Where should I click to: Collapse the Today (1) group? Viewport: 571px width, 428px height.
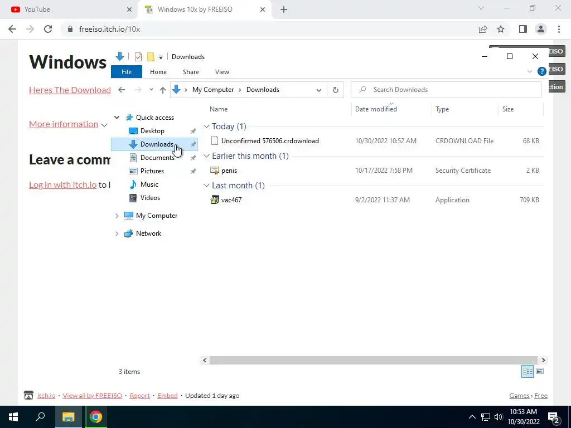click(x=206, y=127)
